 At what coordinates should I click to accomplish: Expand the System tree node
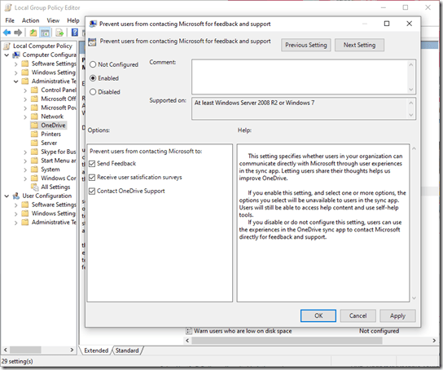click(x=25, y=170)
